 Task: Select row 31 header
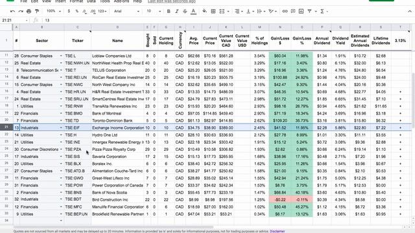6,199
